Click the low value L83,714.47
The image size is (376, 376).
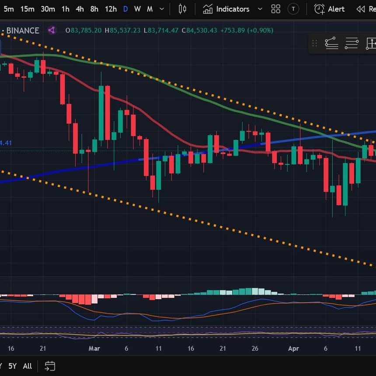pos(161,31)
